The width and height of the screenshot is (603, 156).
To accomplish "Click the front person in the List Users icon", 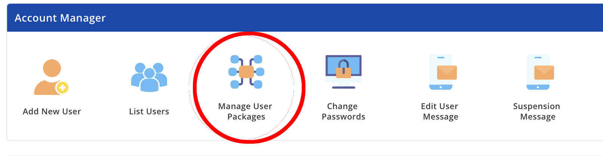I will (x=149, y=81).
